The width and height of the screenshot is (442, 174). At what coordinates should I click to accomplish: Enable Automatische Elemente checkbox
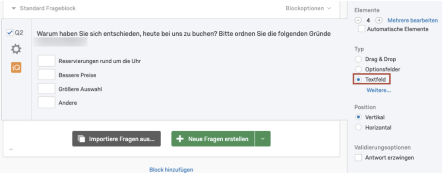pos(361,29)
